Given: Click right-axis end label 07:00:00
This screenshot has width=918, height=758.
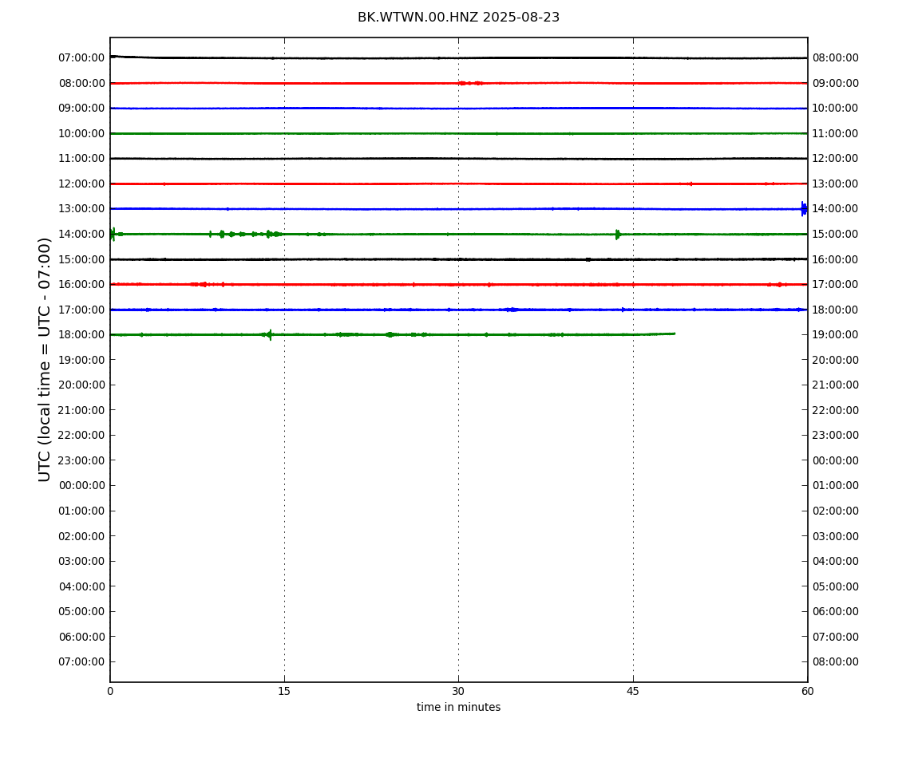Looking at the screenshot, I should tap(836, 637).
